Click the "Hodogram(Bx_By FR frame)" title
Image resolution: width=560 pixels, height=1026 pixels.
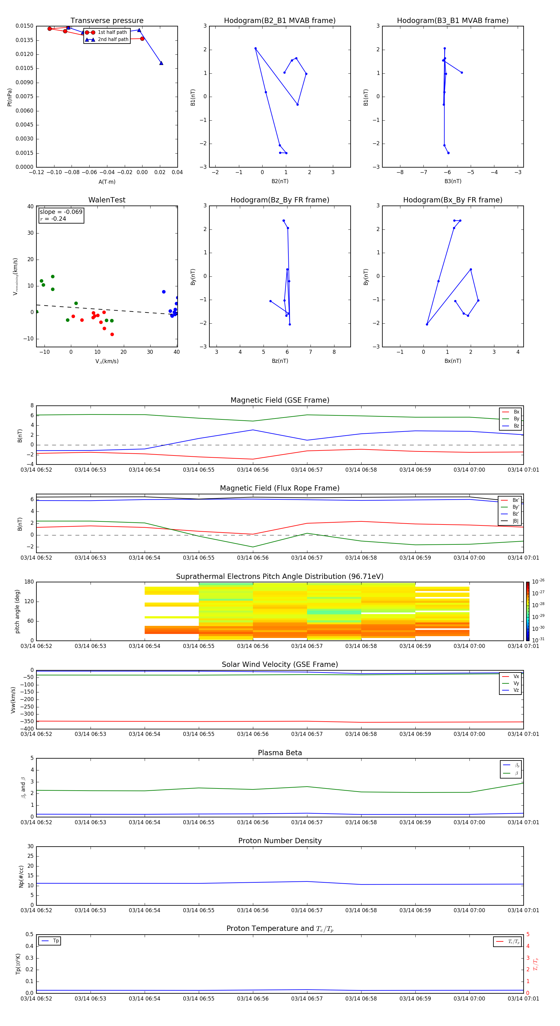click(x=453, y=200)
